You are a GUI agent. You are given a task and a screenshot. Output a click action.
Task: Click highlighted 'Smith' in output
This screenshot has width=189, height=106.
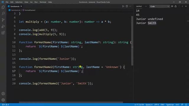(152, 23)
